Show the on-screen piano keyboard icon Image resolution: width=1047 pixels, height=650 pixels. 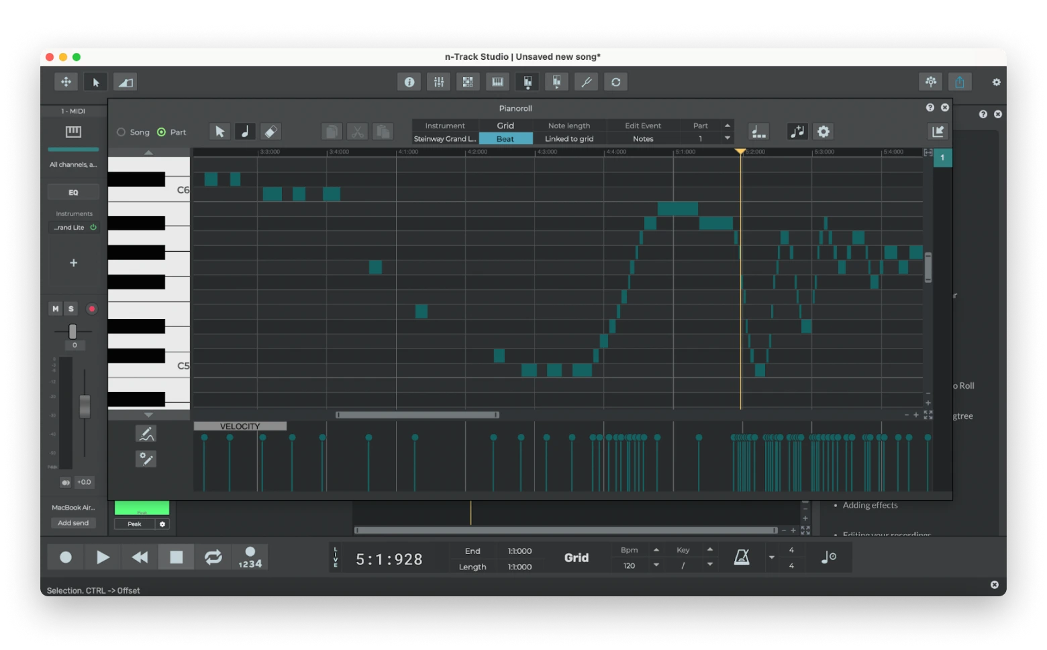[x=497, y=82]
